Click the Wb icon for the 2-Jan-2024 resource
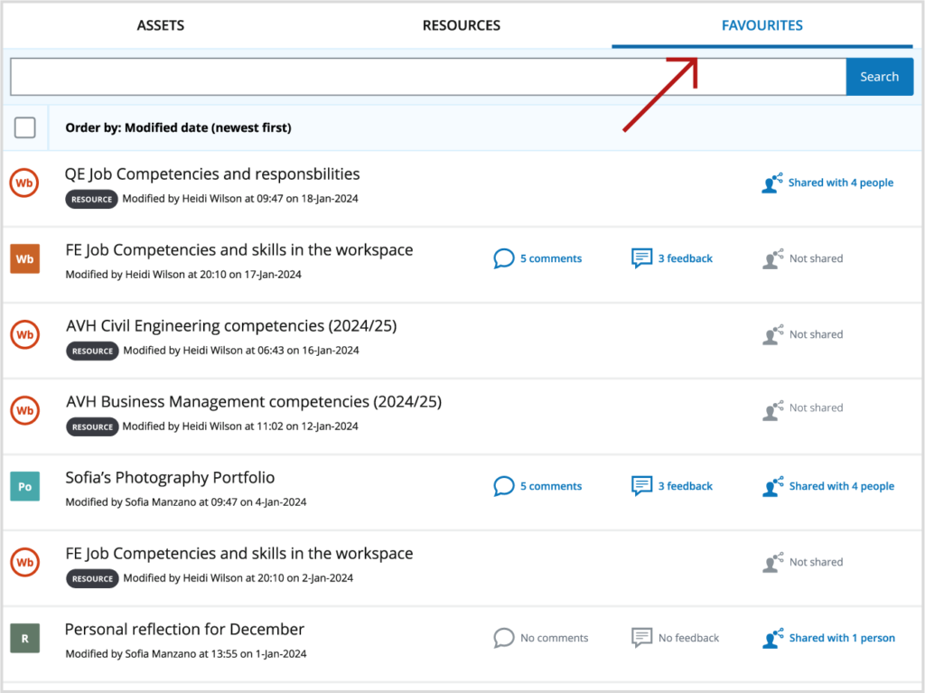The image size is (925, 693). (24, 562)
